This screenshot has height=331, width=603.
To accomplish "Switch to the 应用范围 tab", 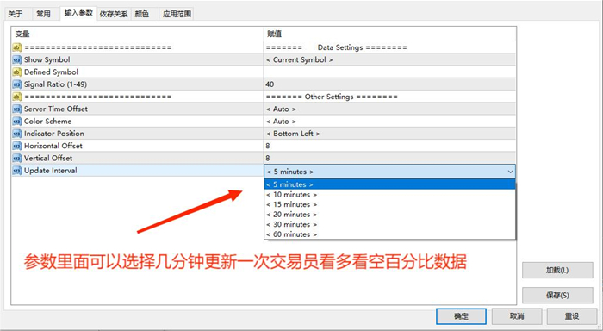I will click(177, 14).
